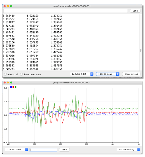
Task: Click the Serial Monitor vertical scrollbar thumb
Action: point(140,50)
